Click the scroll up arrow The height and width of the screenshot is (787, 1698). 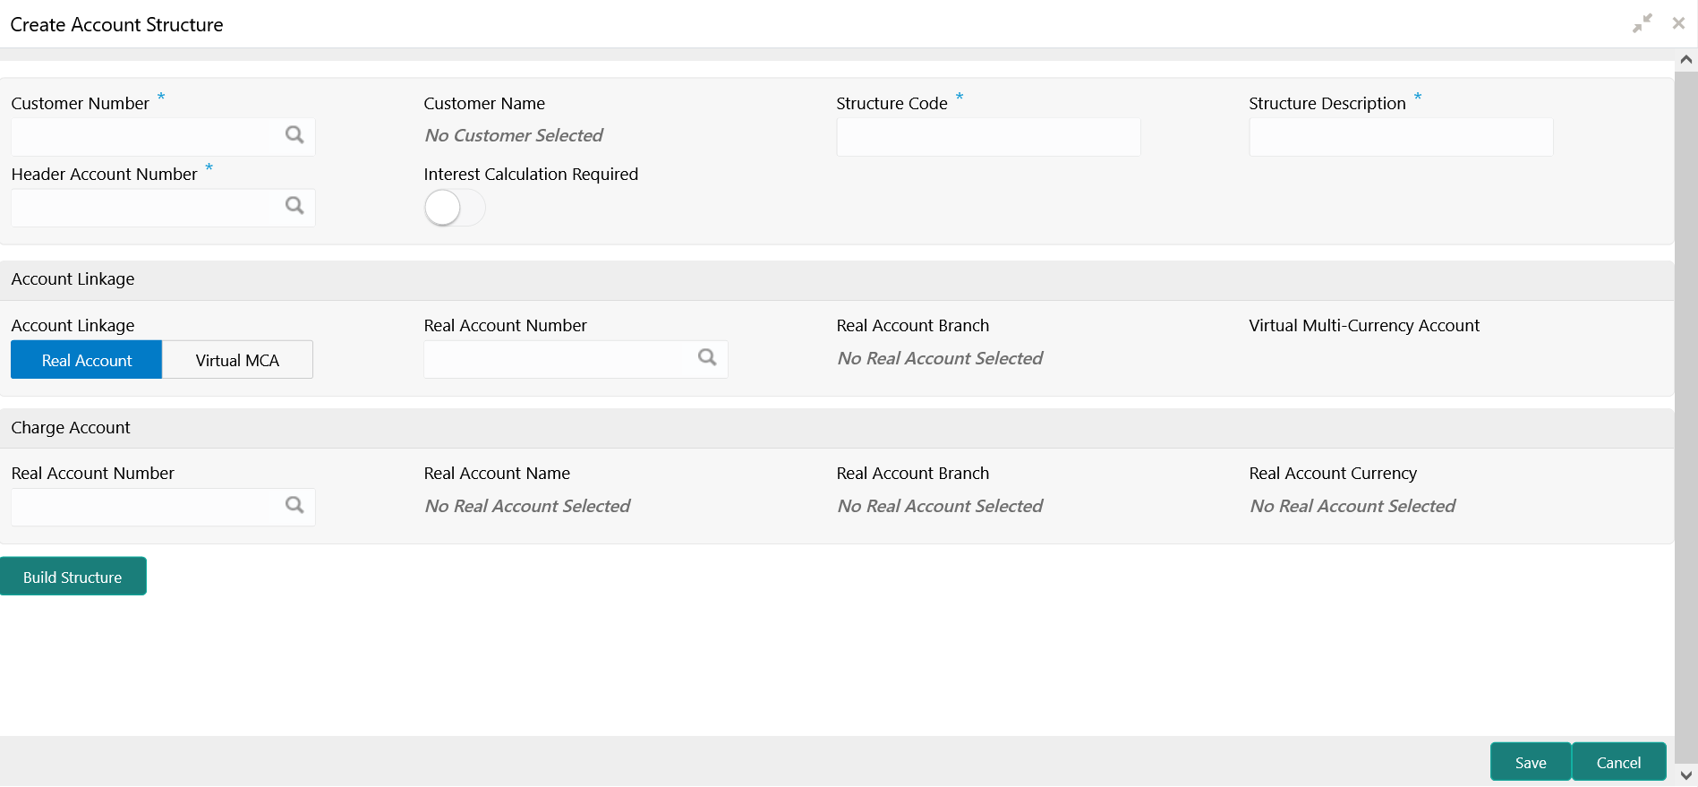1686,59
